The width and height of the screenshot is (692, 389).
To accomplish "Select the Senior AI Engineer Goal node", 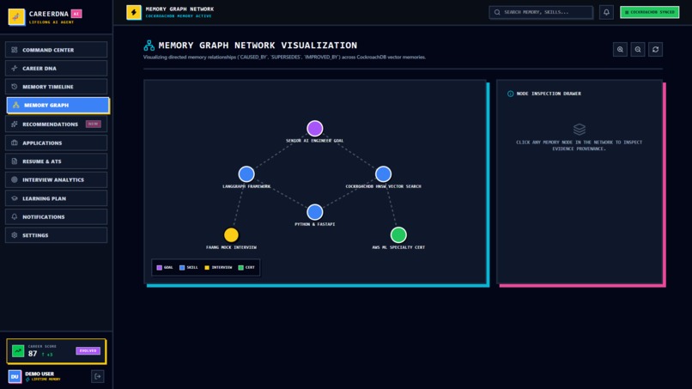I will click(315, 129).
